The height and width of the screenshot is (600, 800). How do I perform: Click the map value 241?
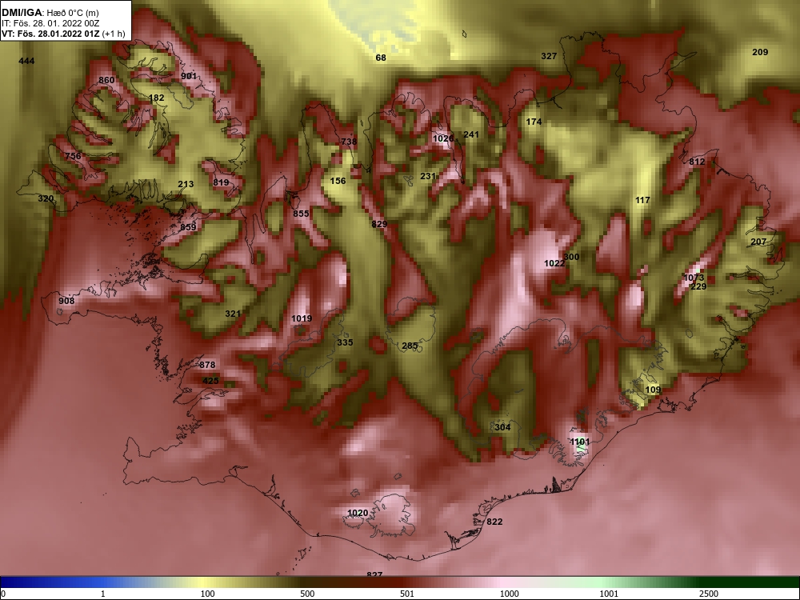tap(471, 134)
